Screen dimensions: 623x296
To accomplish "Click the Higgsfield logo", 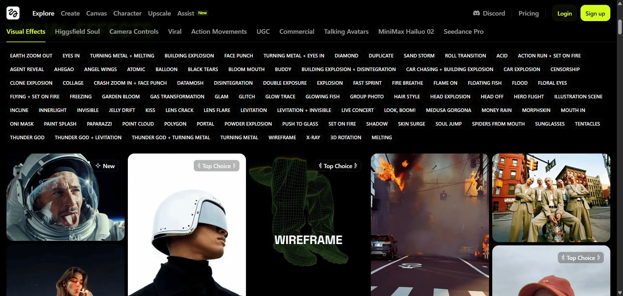I will coord(13,13).
